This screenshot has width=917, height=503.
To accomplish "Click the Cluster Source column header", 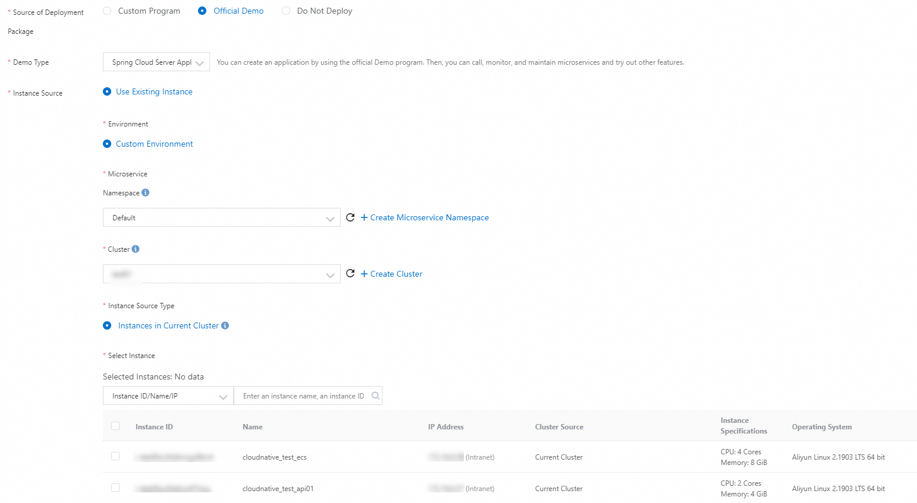I will coord(559,427).
